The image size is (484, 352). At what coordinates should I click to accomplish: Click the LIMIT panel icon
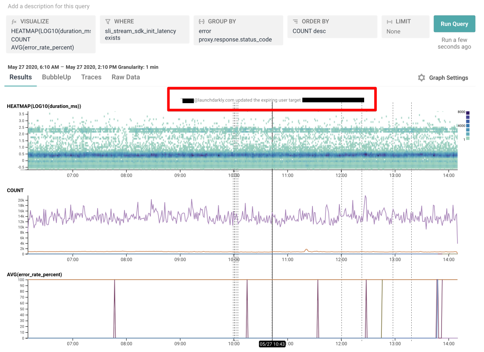click(389, 21)
